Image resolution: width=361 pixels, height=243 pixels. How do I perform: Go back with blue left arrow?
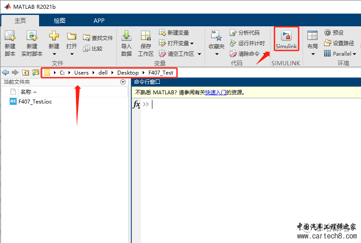6,73
